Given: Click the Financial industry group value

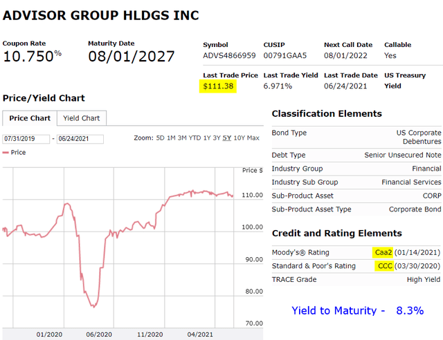Looking at the screenshot, I should (426, 169).
